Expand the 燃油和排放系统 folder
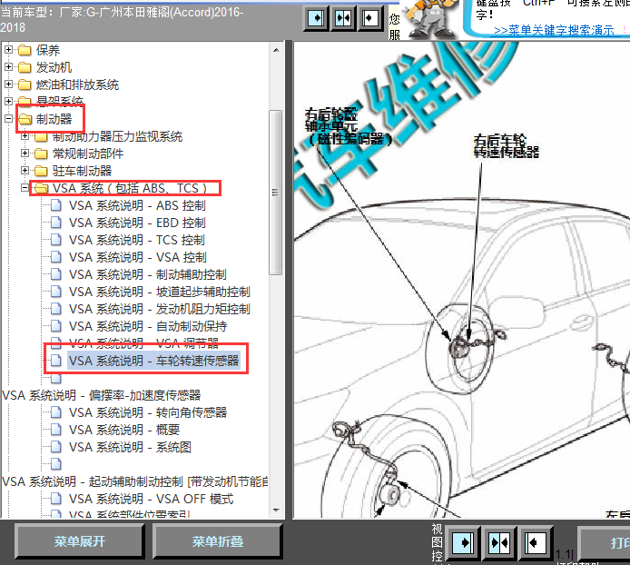Screen dimensions: 630x565 (x=8, y=84)
